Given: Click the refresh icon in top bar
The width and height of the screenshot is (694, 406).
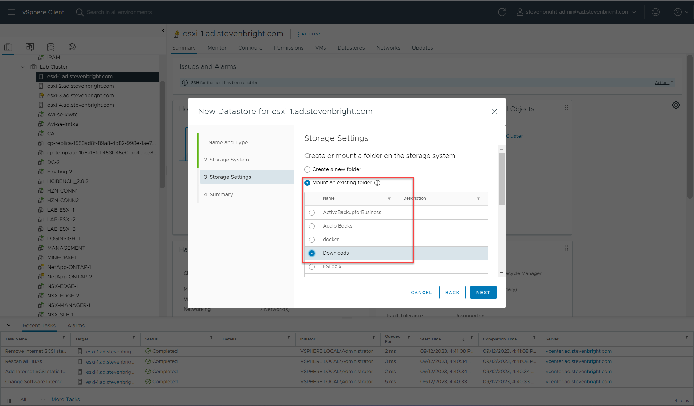Looking at the screenshot, I should point(502,12).
